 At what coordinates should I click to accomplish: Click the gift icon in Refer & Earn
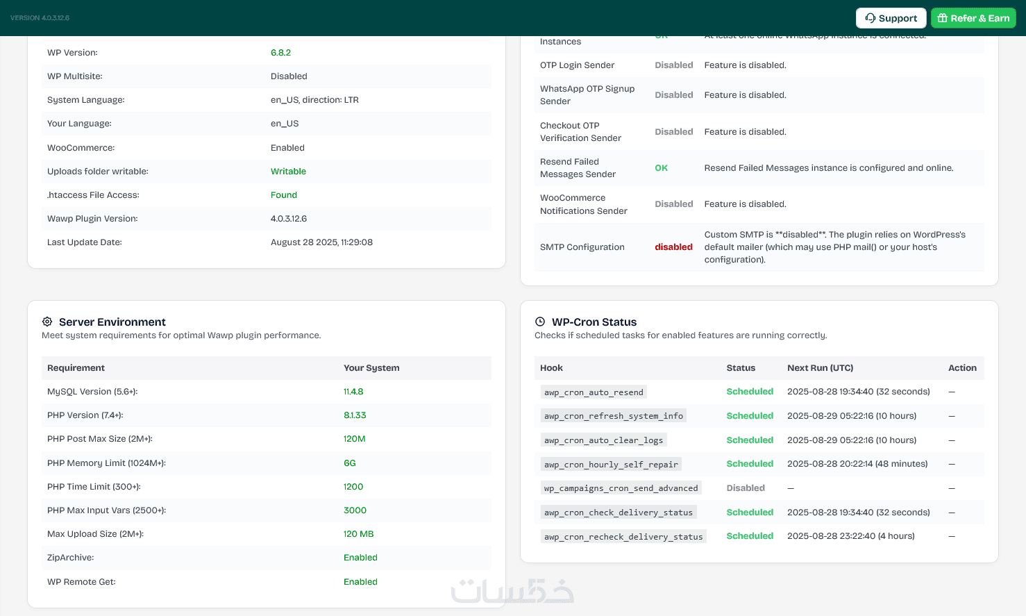point(942,18)
